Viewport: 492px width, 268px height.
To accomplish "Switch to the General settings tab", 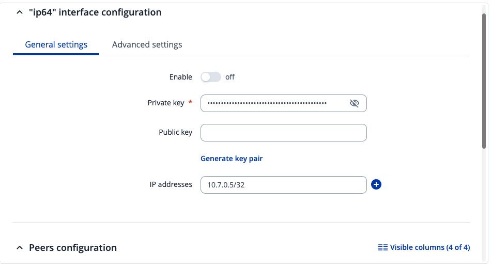I will tap(56, 45).
